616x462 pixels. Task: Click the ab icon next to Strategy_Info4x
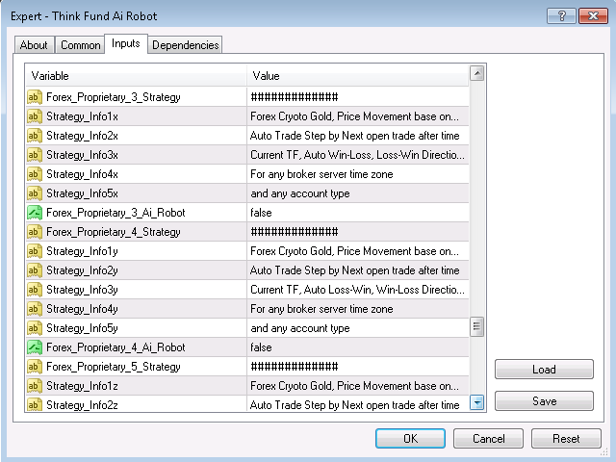tap(35, 174)
